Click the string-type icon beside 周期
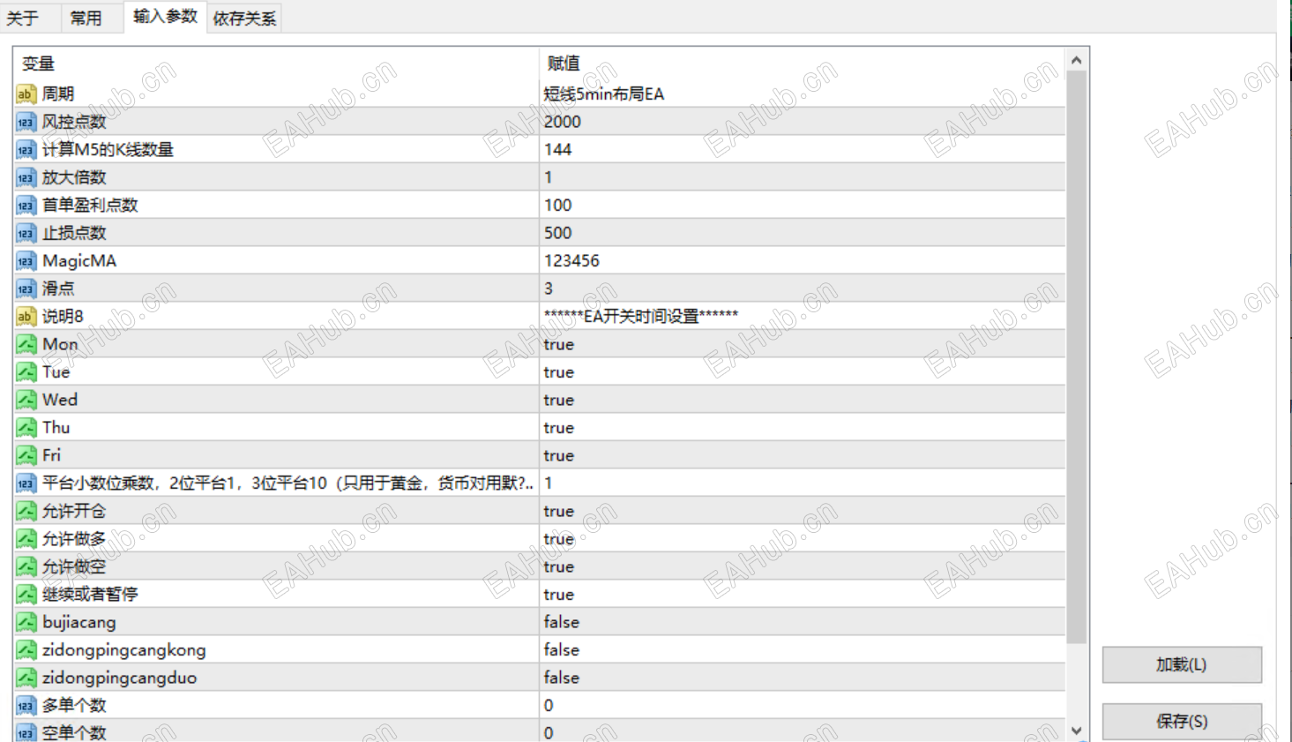Viewport: 1292px width, 742px height. click(x=26, y=94)
